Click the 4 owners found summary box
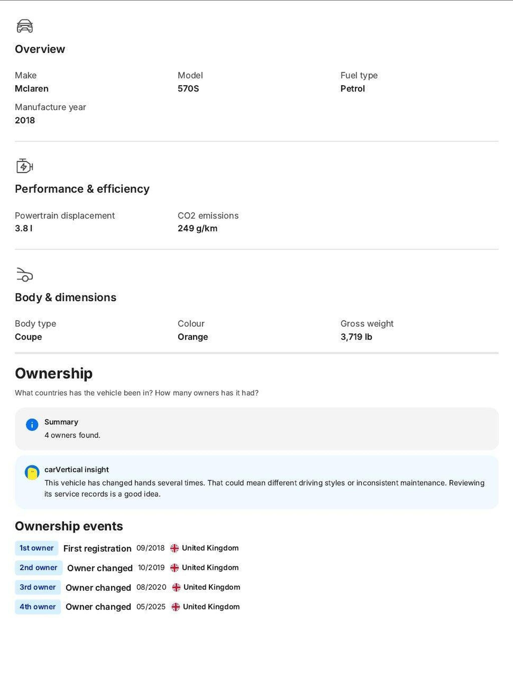513x686 pixels. coord(256,428)
